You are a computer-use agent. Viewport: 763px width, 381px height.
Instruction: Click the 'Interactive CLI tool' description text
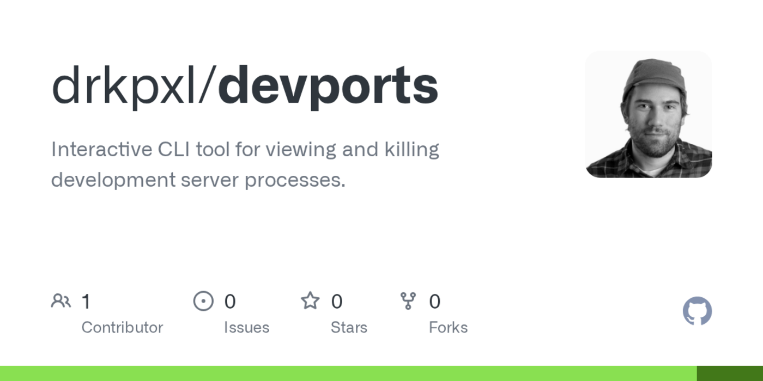click(245, 164)
